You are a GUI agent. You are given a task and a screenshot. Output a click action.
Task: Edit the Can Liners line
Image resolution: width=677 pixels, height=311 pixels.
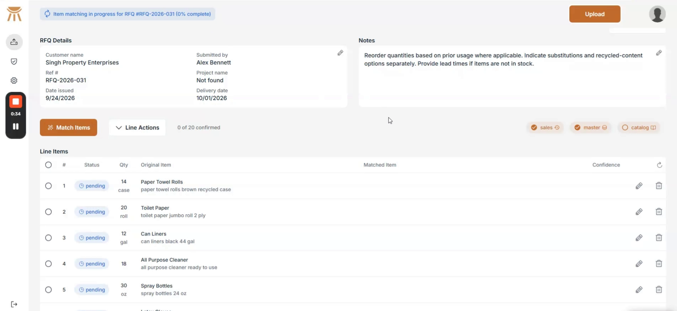click(639, 238)
